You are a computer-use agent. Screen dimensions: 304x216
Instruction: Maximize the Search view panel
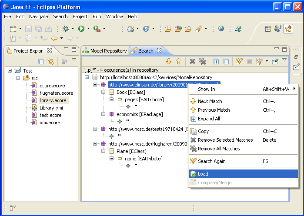284,50
